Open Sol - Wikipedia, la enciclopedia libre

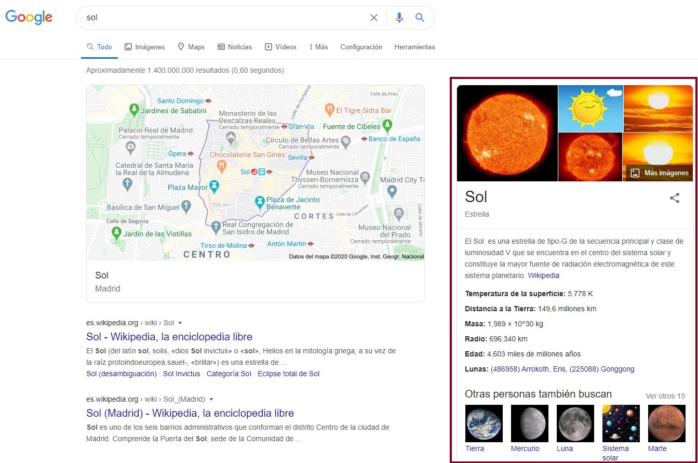(169, 337)
